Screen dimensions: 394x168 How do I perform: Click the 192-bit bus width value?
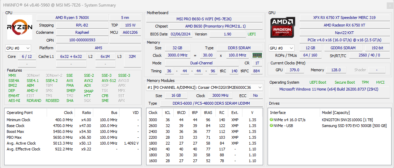378,48
